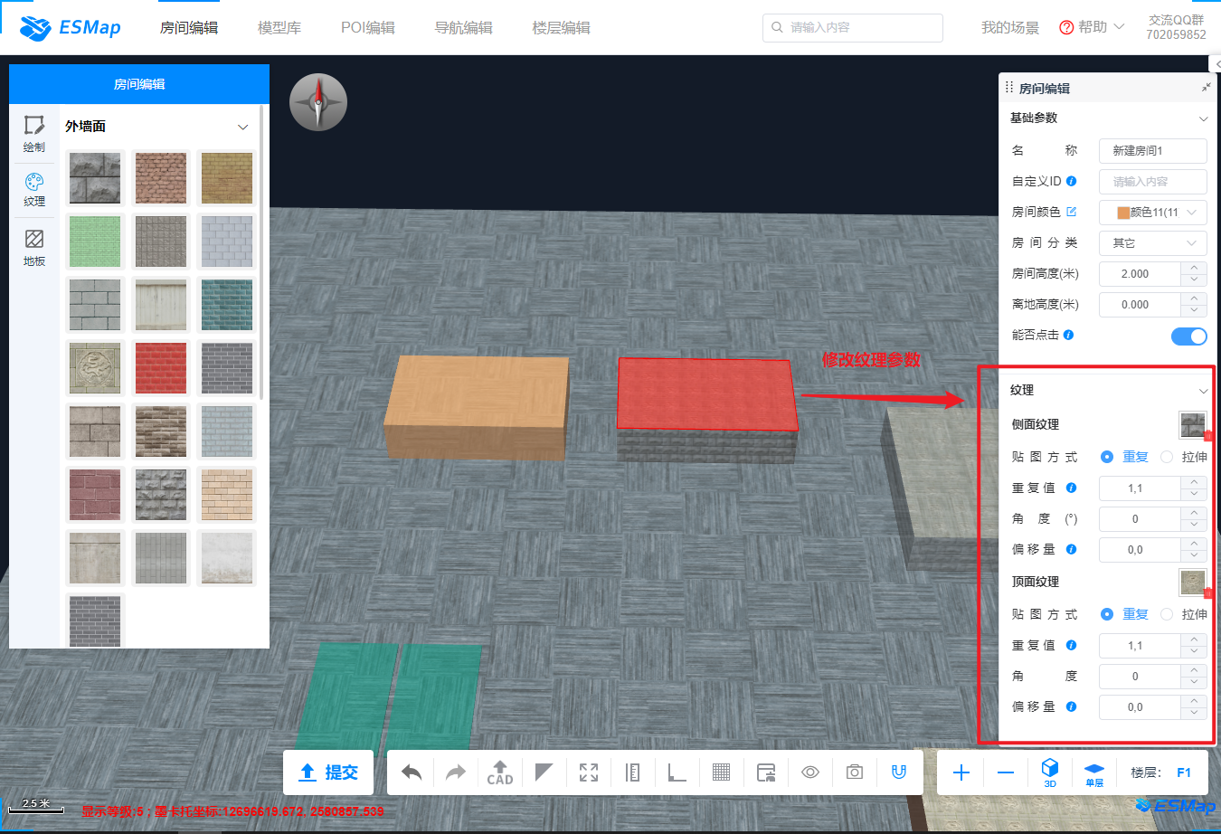Click the 提交 submit button
The height and width of the screenshot is (834, 1221).
coord(328,772)
